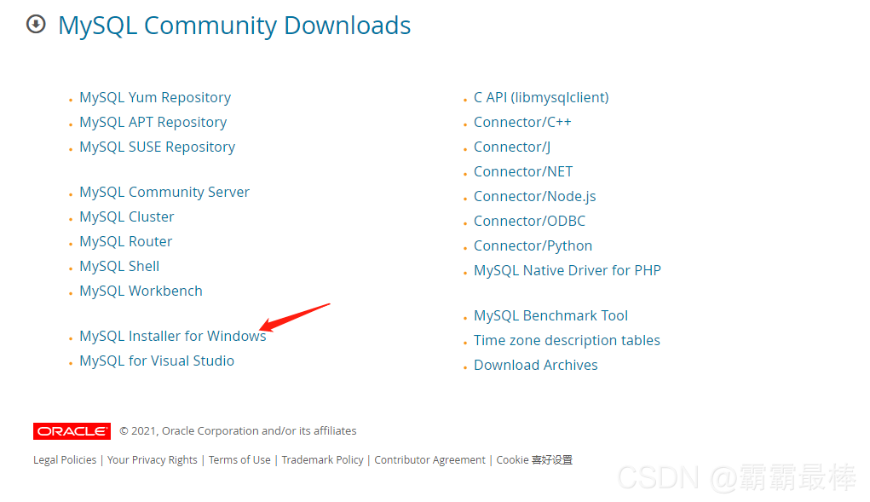
Task: Select MySQL Installer for Windows
Action: tap(173, 336)
